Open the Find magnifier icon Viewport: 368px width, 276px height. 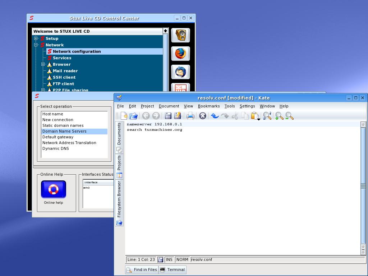267,116
